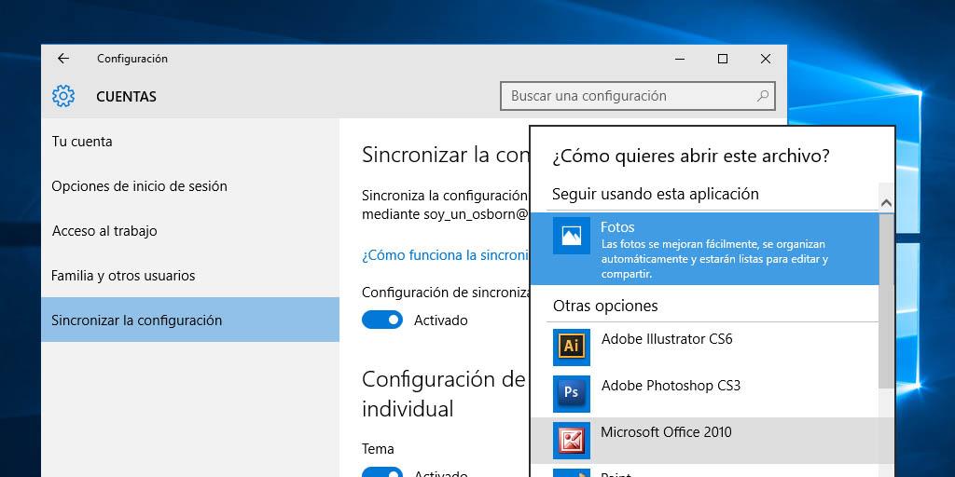
Task: Open the ¿Cómo funciona la sincronización? link
Action: pos(445,255)
